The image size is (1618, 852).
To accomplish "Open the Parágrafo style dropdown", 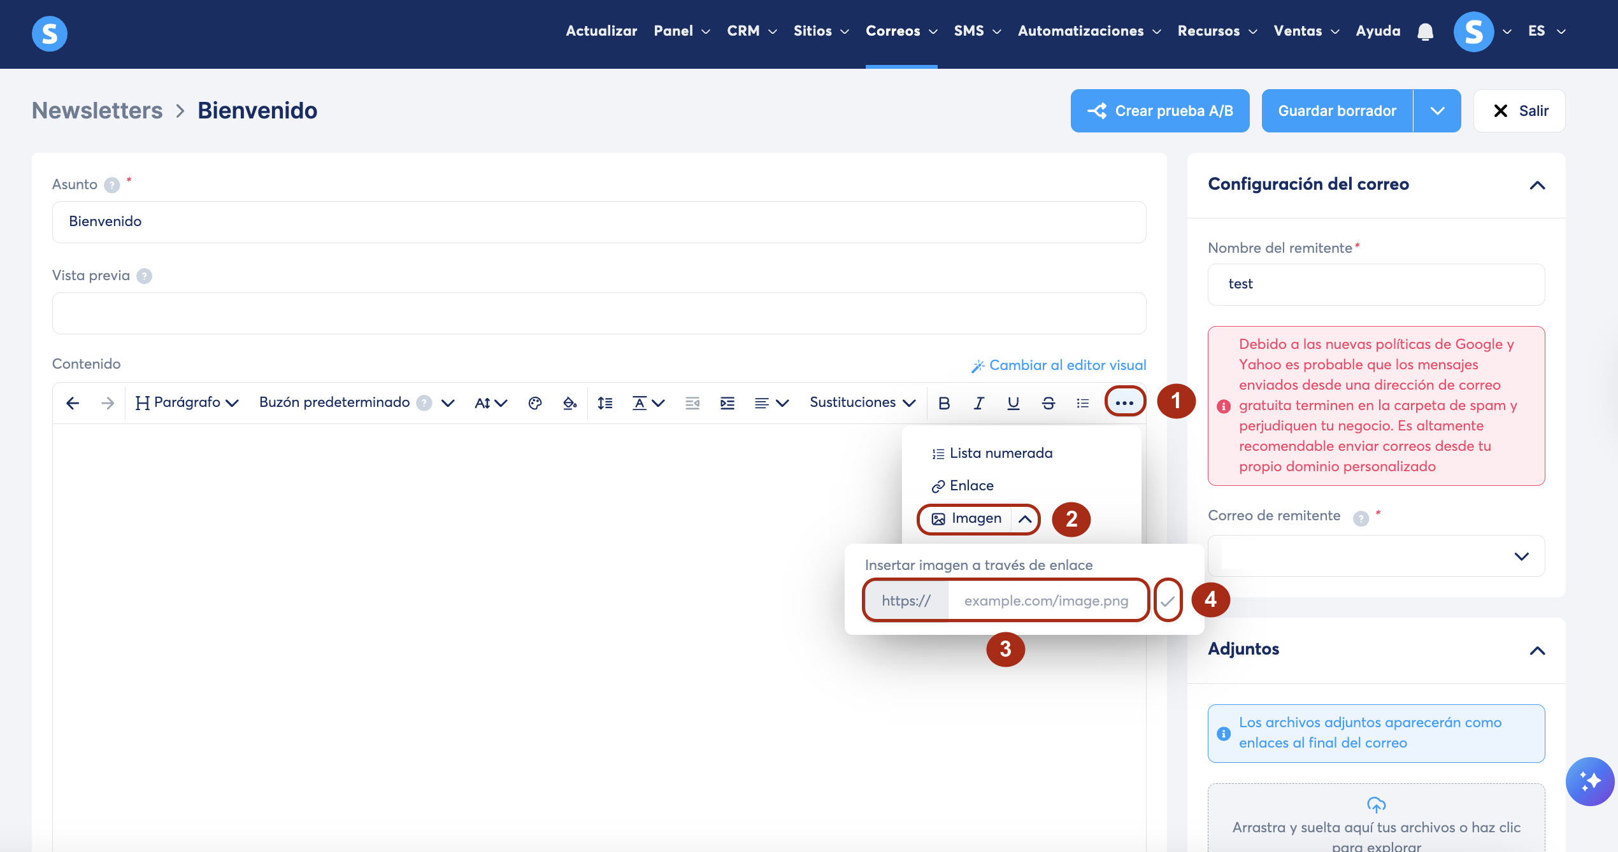I will 187,402.
